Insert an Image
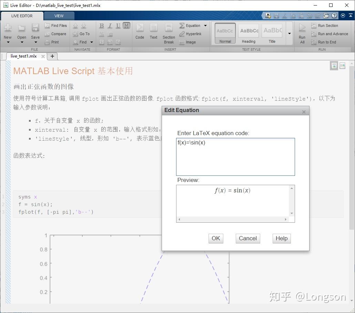The image size is (355, 313). tap(191, 42)
